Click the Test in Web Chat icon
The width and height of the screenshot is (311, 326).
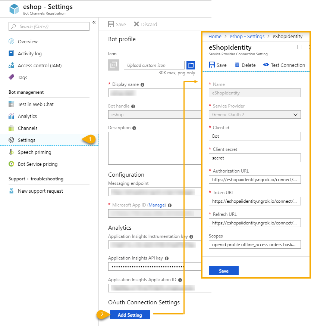tap(12, 104)
